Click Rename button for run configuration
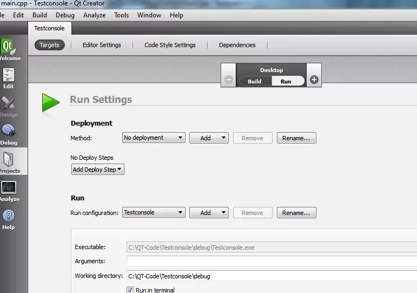The image size is (417, 293). pyautogui.click(x=296, y=213)
